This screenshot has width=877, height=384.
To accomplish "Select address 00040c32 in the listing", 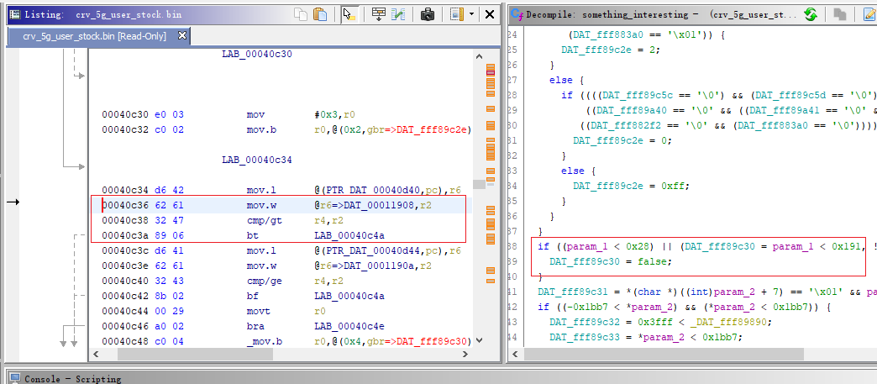I will click(x=125, y=130).
